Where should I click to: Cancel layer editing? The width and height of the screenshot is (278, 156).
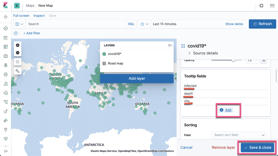click(x=186, y=147)
